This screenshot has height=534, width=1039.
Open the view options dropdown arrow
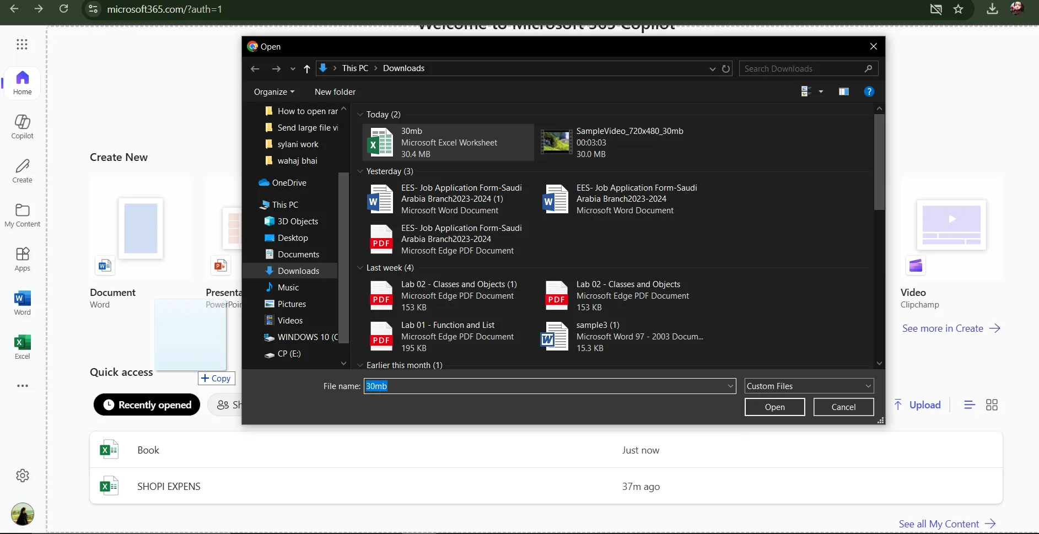pos(821,91)
